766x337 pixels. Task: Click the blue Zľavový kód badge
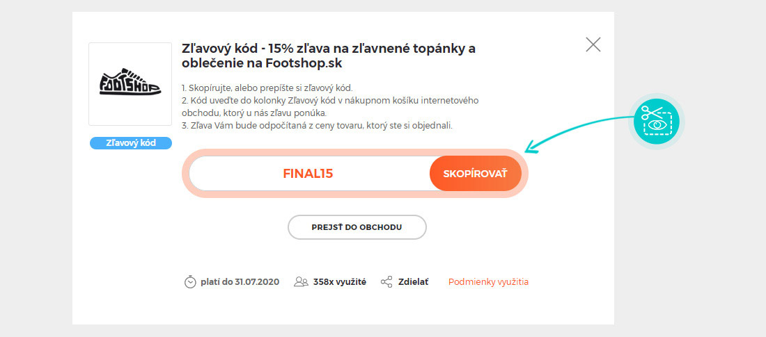[x=130, y=143]
